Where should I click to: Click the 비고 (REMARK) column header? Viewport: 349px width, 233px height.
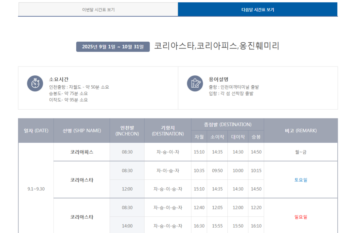(x=301, y=131)
